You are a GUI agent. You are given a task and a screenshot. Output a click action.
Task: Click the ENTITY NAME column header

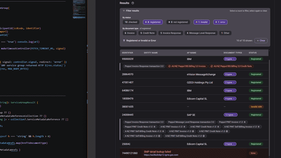point(151,53)
